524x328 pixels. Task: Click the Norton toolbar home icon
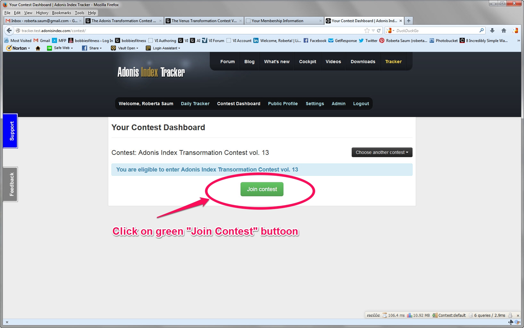(38, 48)
